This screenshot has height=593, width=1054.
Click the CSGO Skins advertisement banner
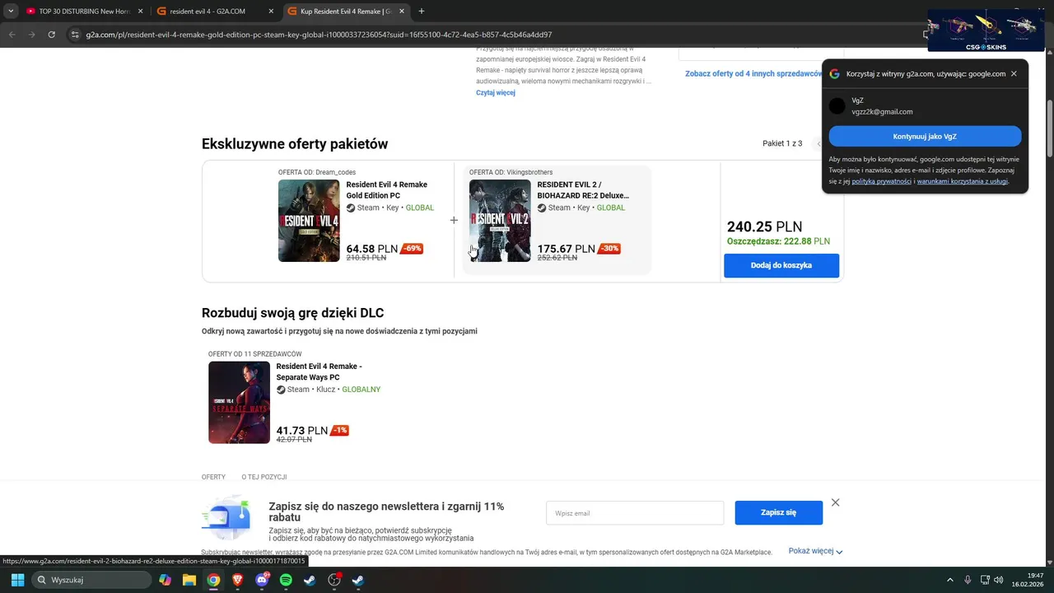pyautogui.click(x=986, y=30)
